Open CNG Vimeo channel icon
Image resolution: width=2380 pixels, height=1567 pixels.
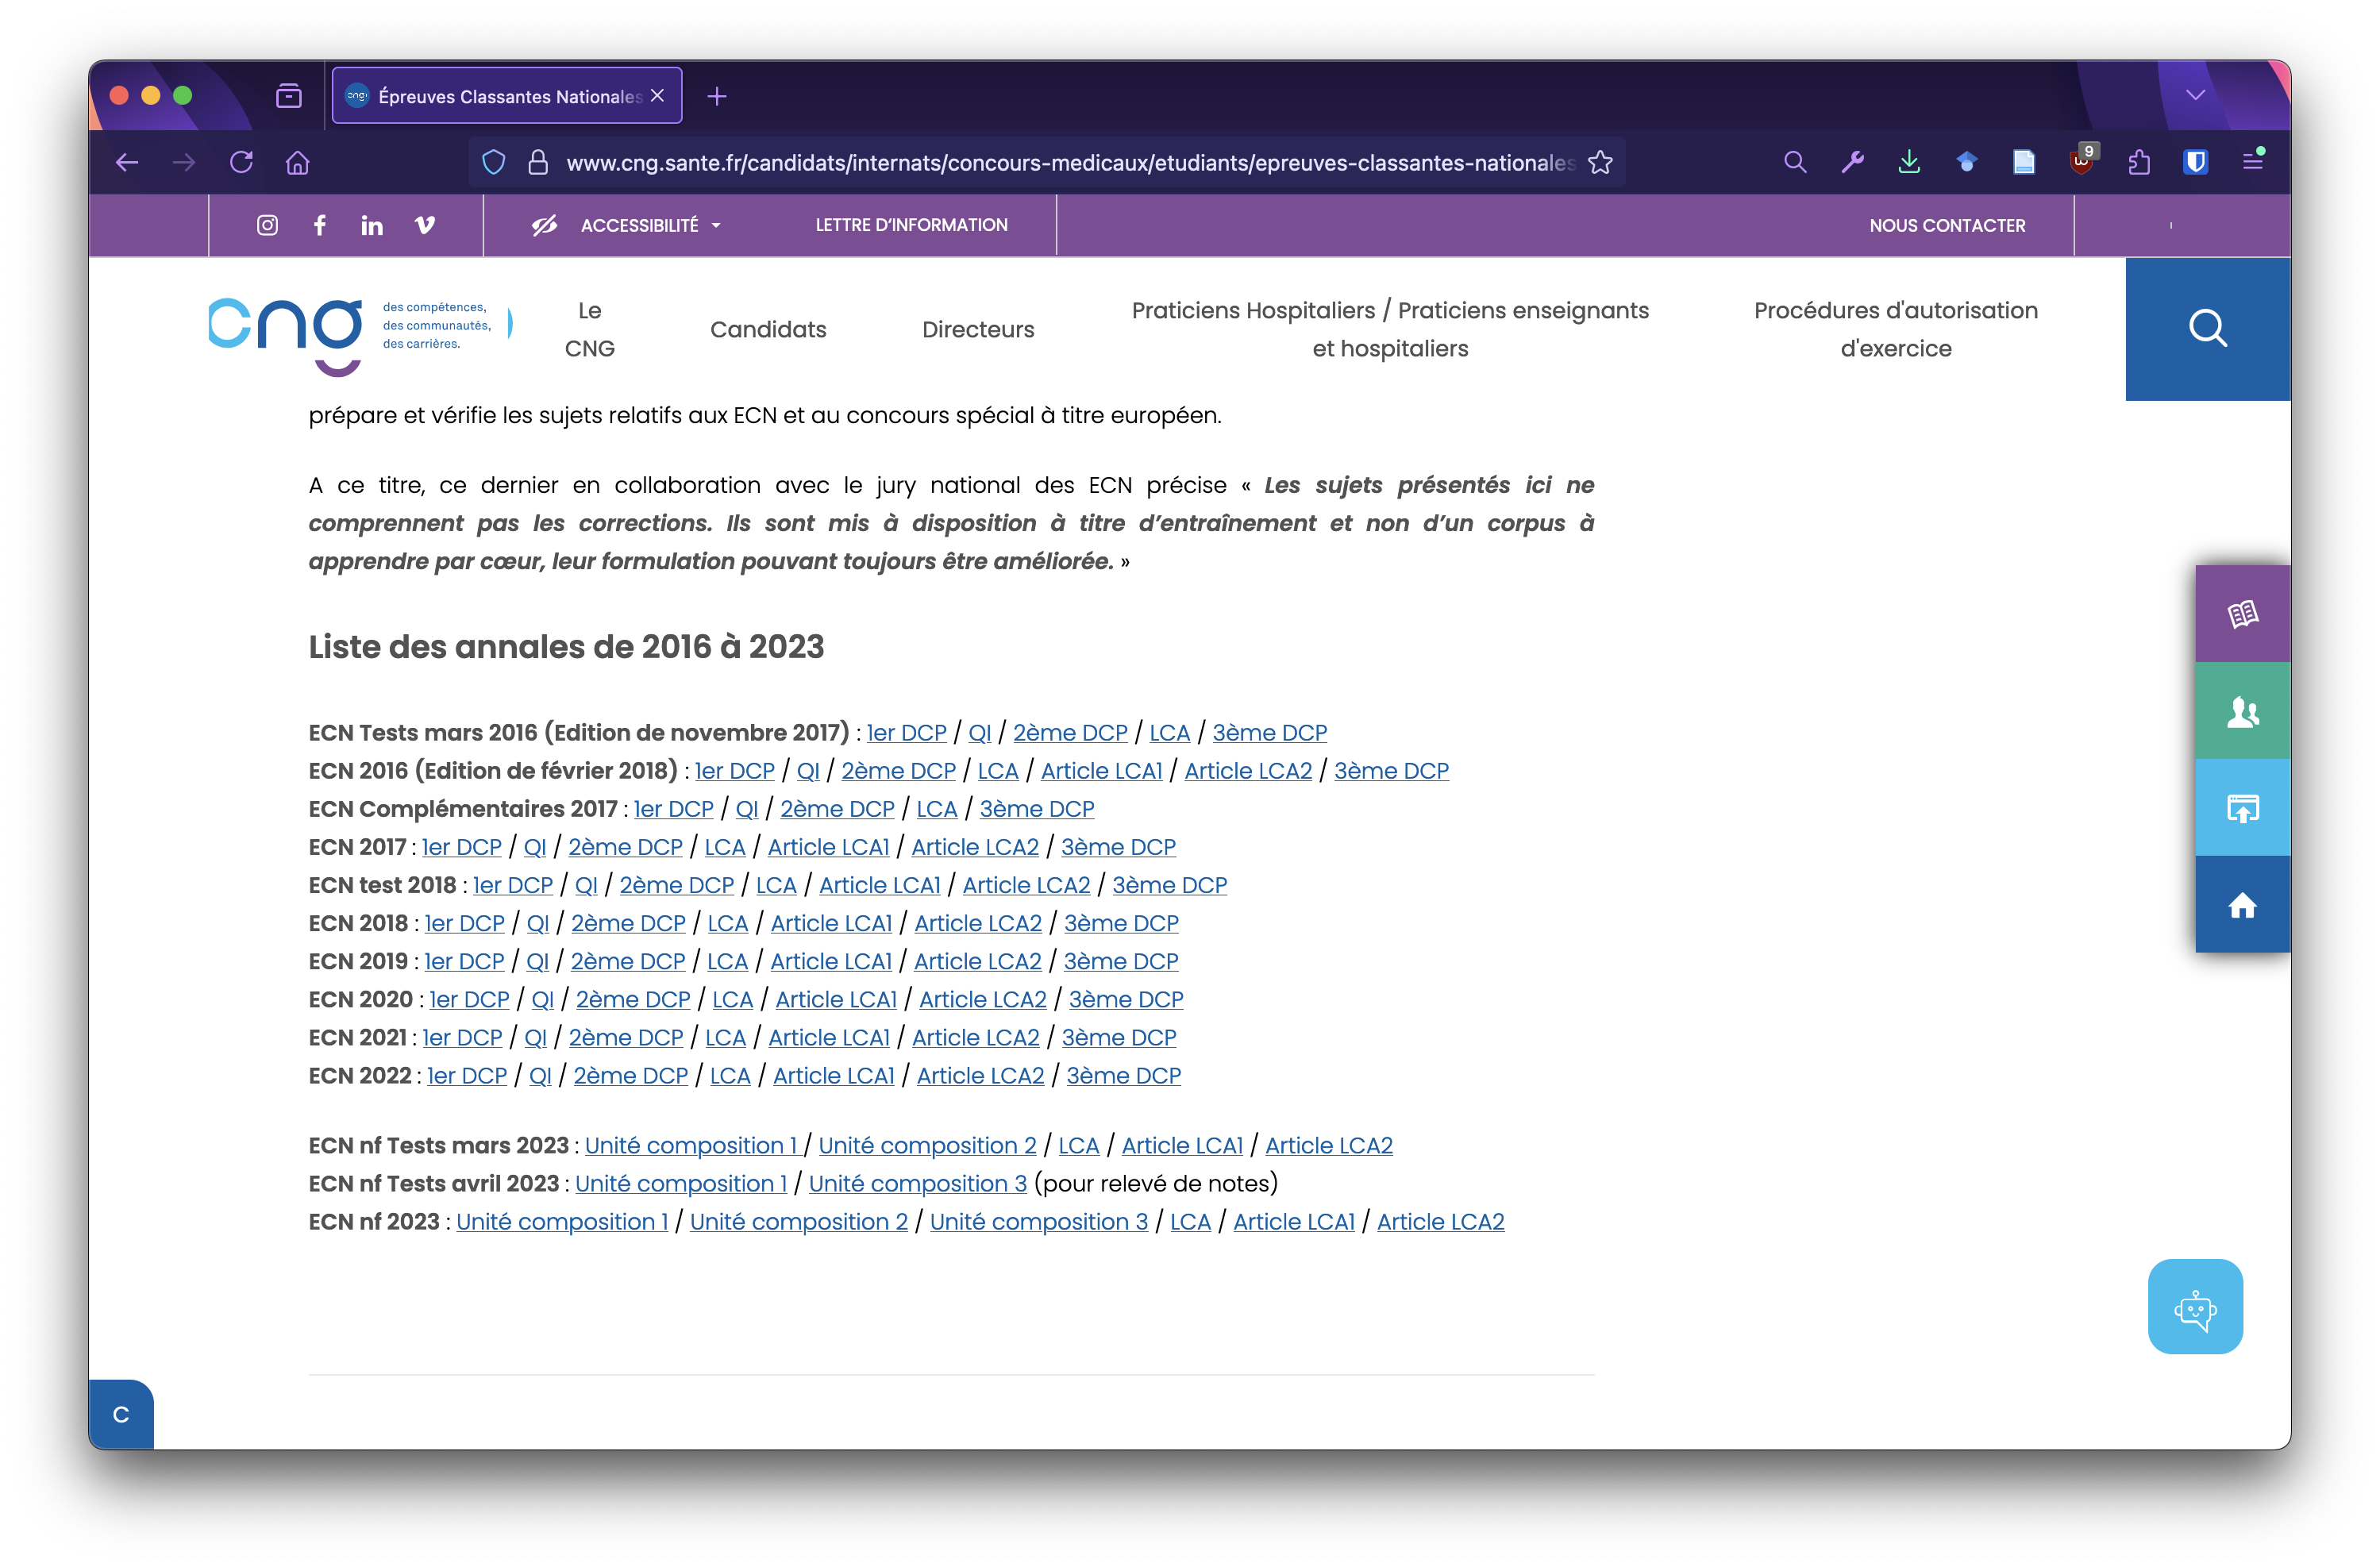pyautogui.click(x=425, y=225)
